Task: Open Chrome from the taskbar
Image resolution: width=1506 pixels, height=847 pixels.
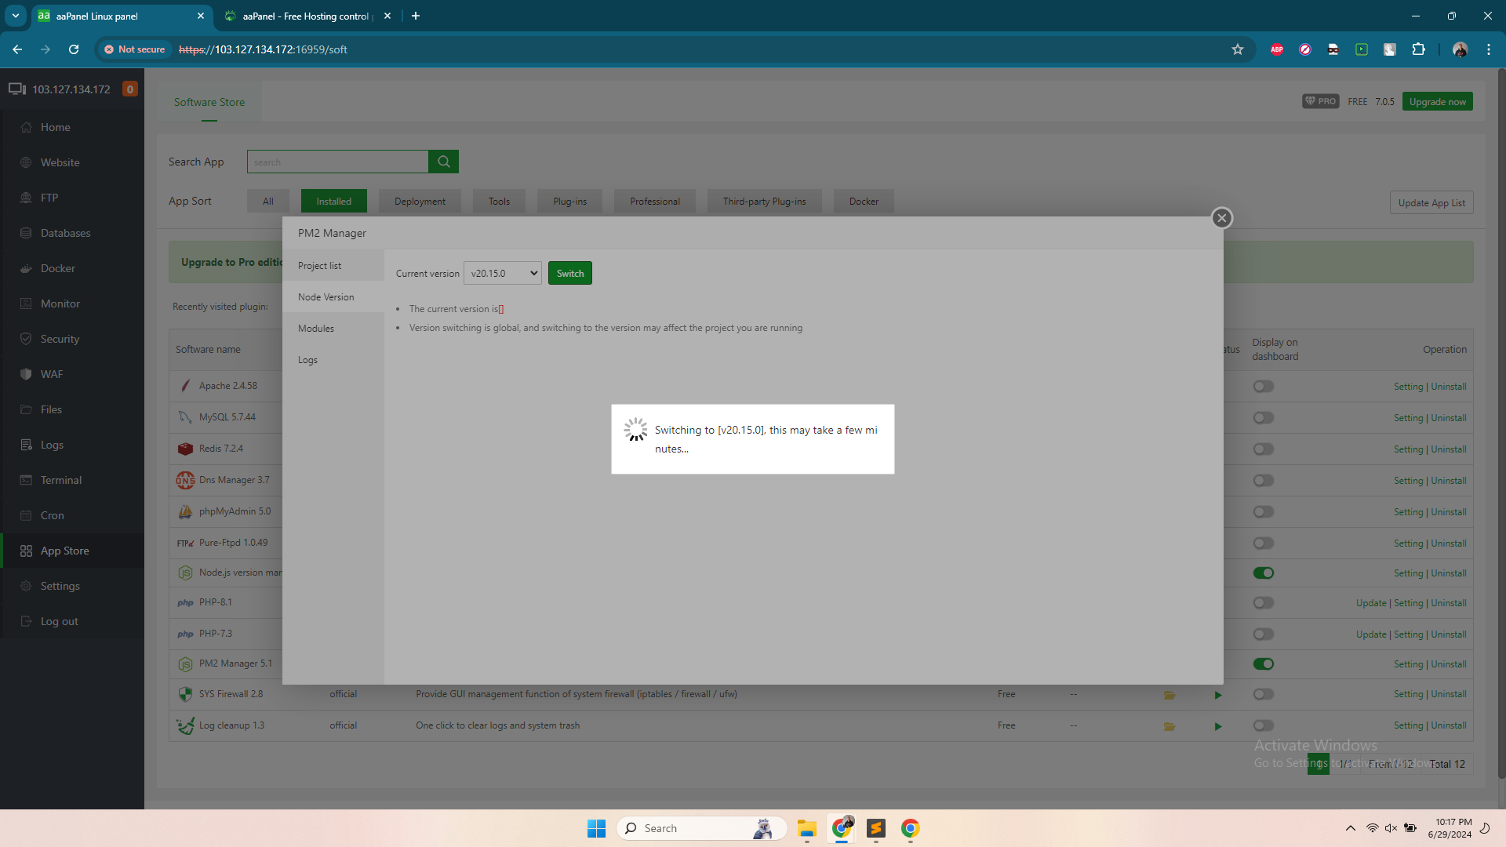Action: pos(842,827)
